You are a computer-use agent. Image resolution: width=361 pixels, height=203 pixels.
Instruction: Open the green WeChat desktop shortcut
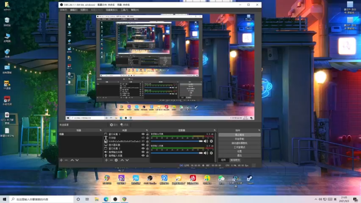click(221, 180)
